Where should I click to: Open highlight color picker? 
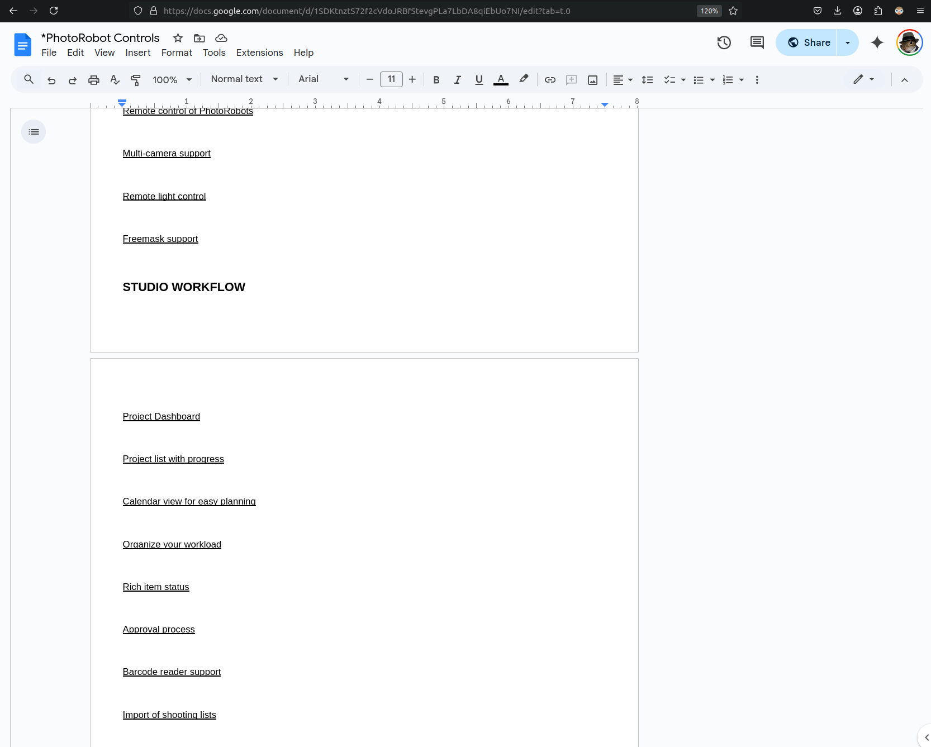[x=524, y=80]
